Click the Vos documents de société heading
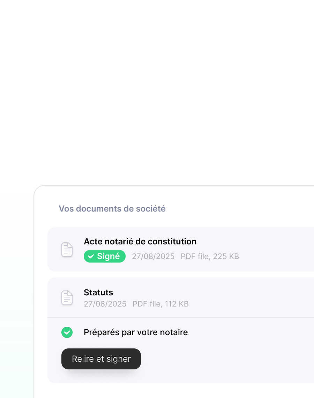 (x=112, y=209)
